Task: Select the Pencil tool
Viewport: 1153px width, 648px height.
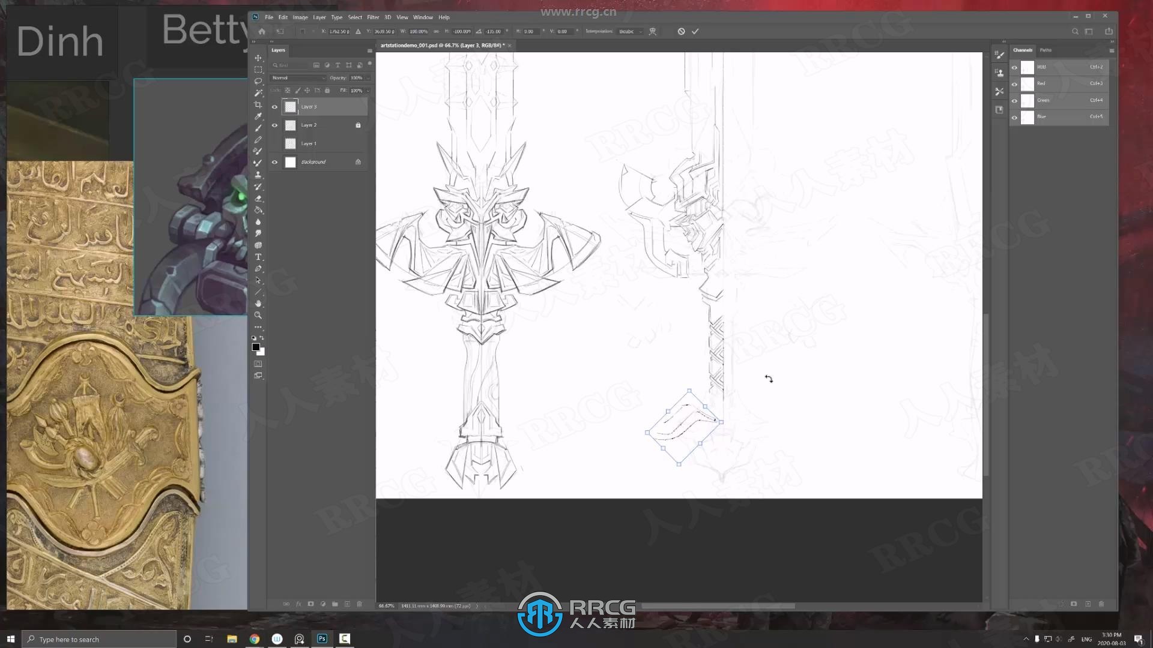Action: (258, 140)
